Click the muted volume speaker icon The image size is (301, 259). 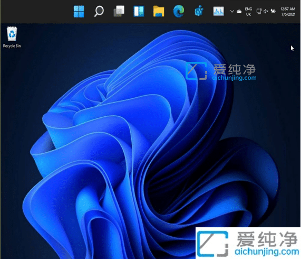266,11
